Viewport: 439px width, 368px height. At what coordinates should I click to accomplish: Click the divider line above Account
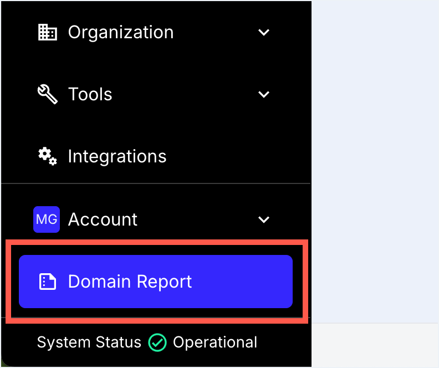155,183
